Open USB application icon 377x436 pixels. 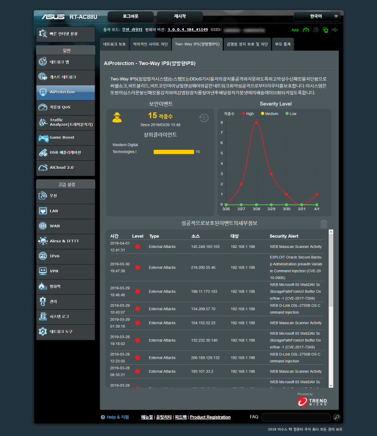click(x=43, y=152)
